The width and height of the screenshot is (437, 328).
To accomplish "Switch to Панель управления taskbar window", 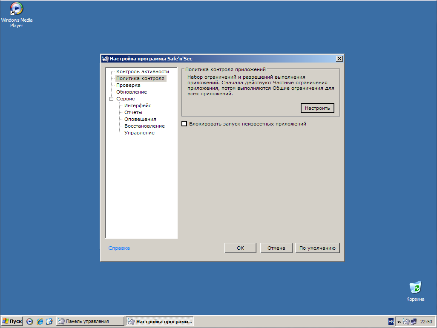I will click(90, 321).
